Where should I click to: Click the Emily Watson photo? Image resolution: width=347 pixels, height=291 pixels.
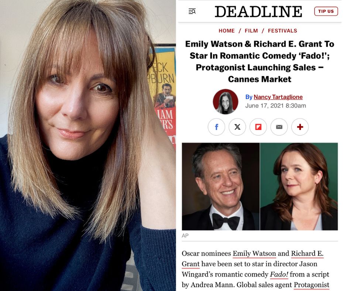point(299,186)
